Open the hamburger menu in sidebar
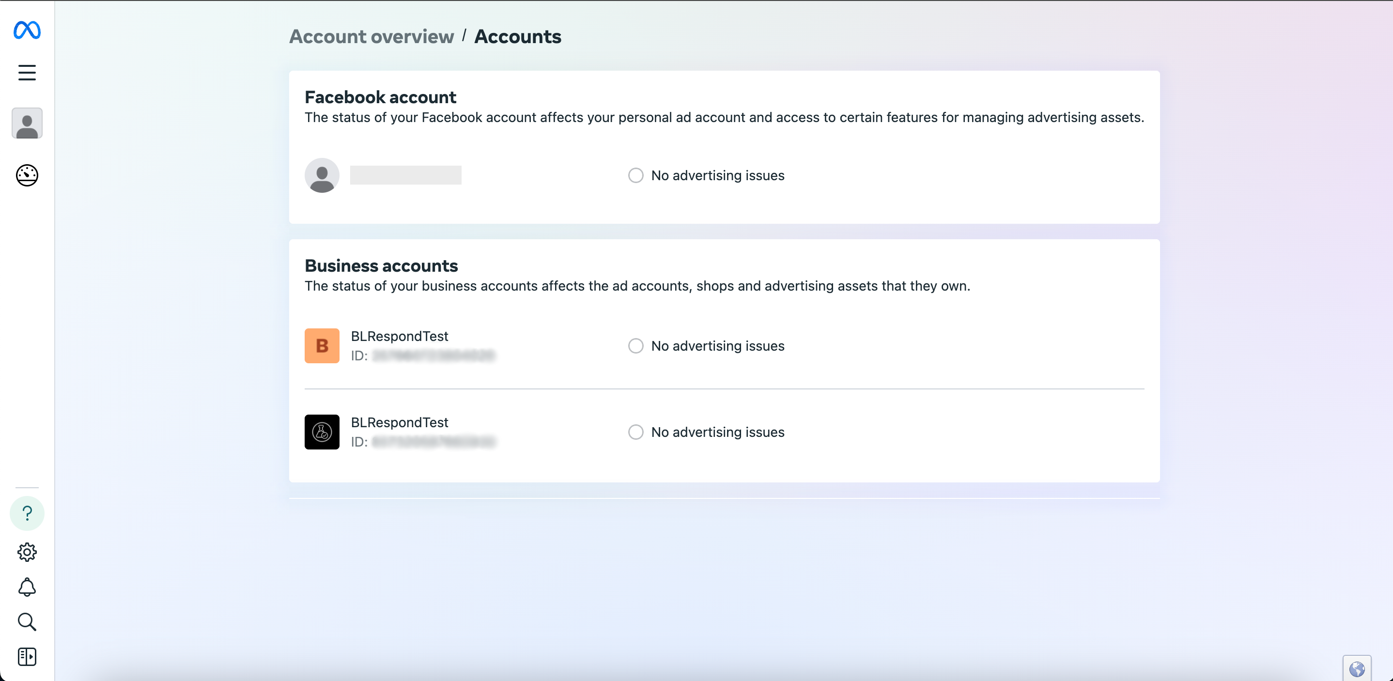 point(27,73)
